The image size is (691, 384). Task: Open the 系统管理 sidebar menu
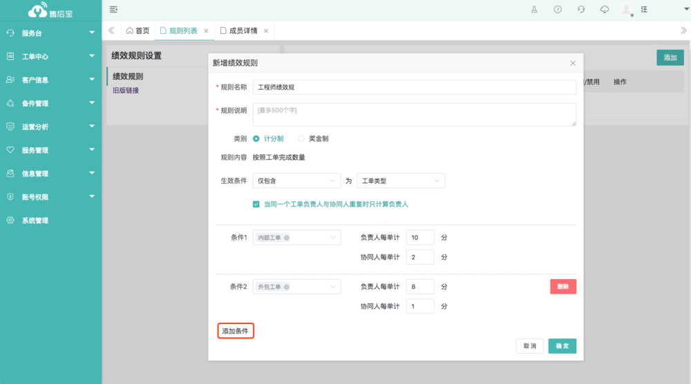point(50,220)
